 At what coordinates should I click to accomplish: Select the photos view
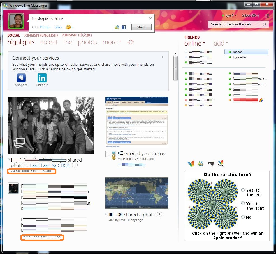point(87,42)
